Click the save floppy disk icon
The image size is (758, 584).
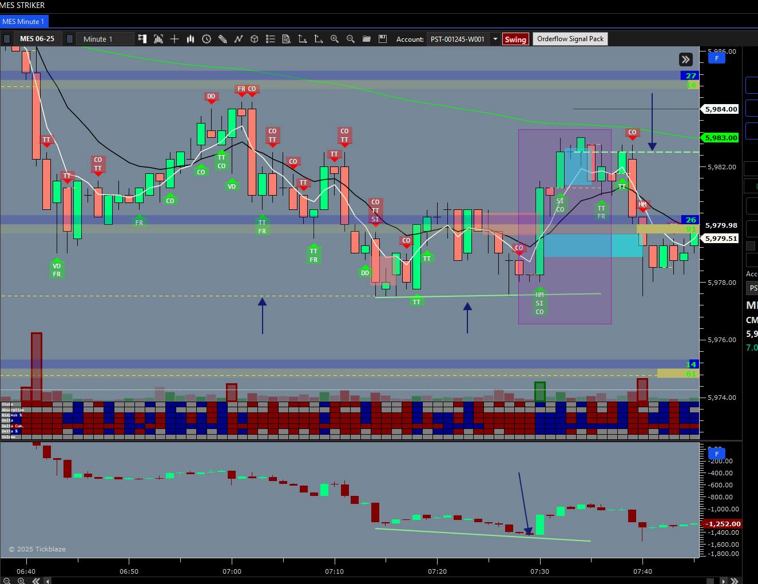[x=383, y=39]
